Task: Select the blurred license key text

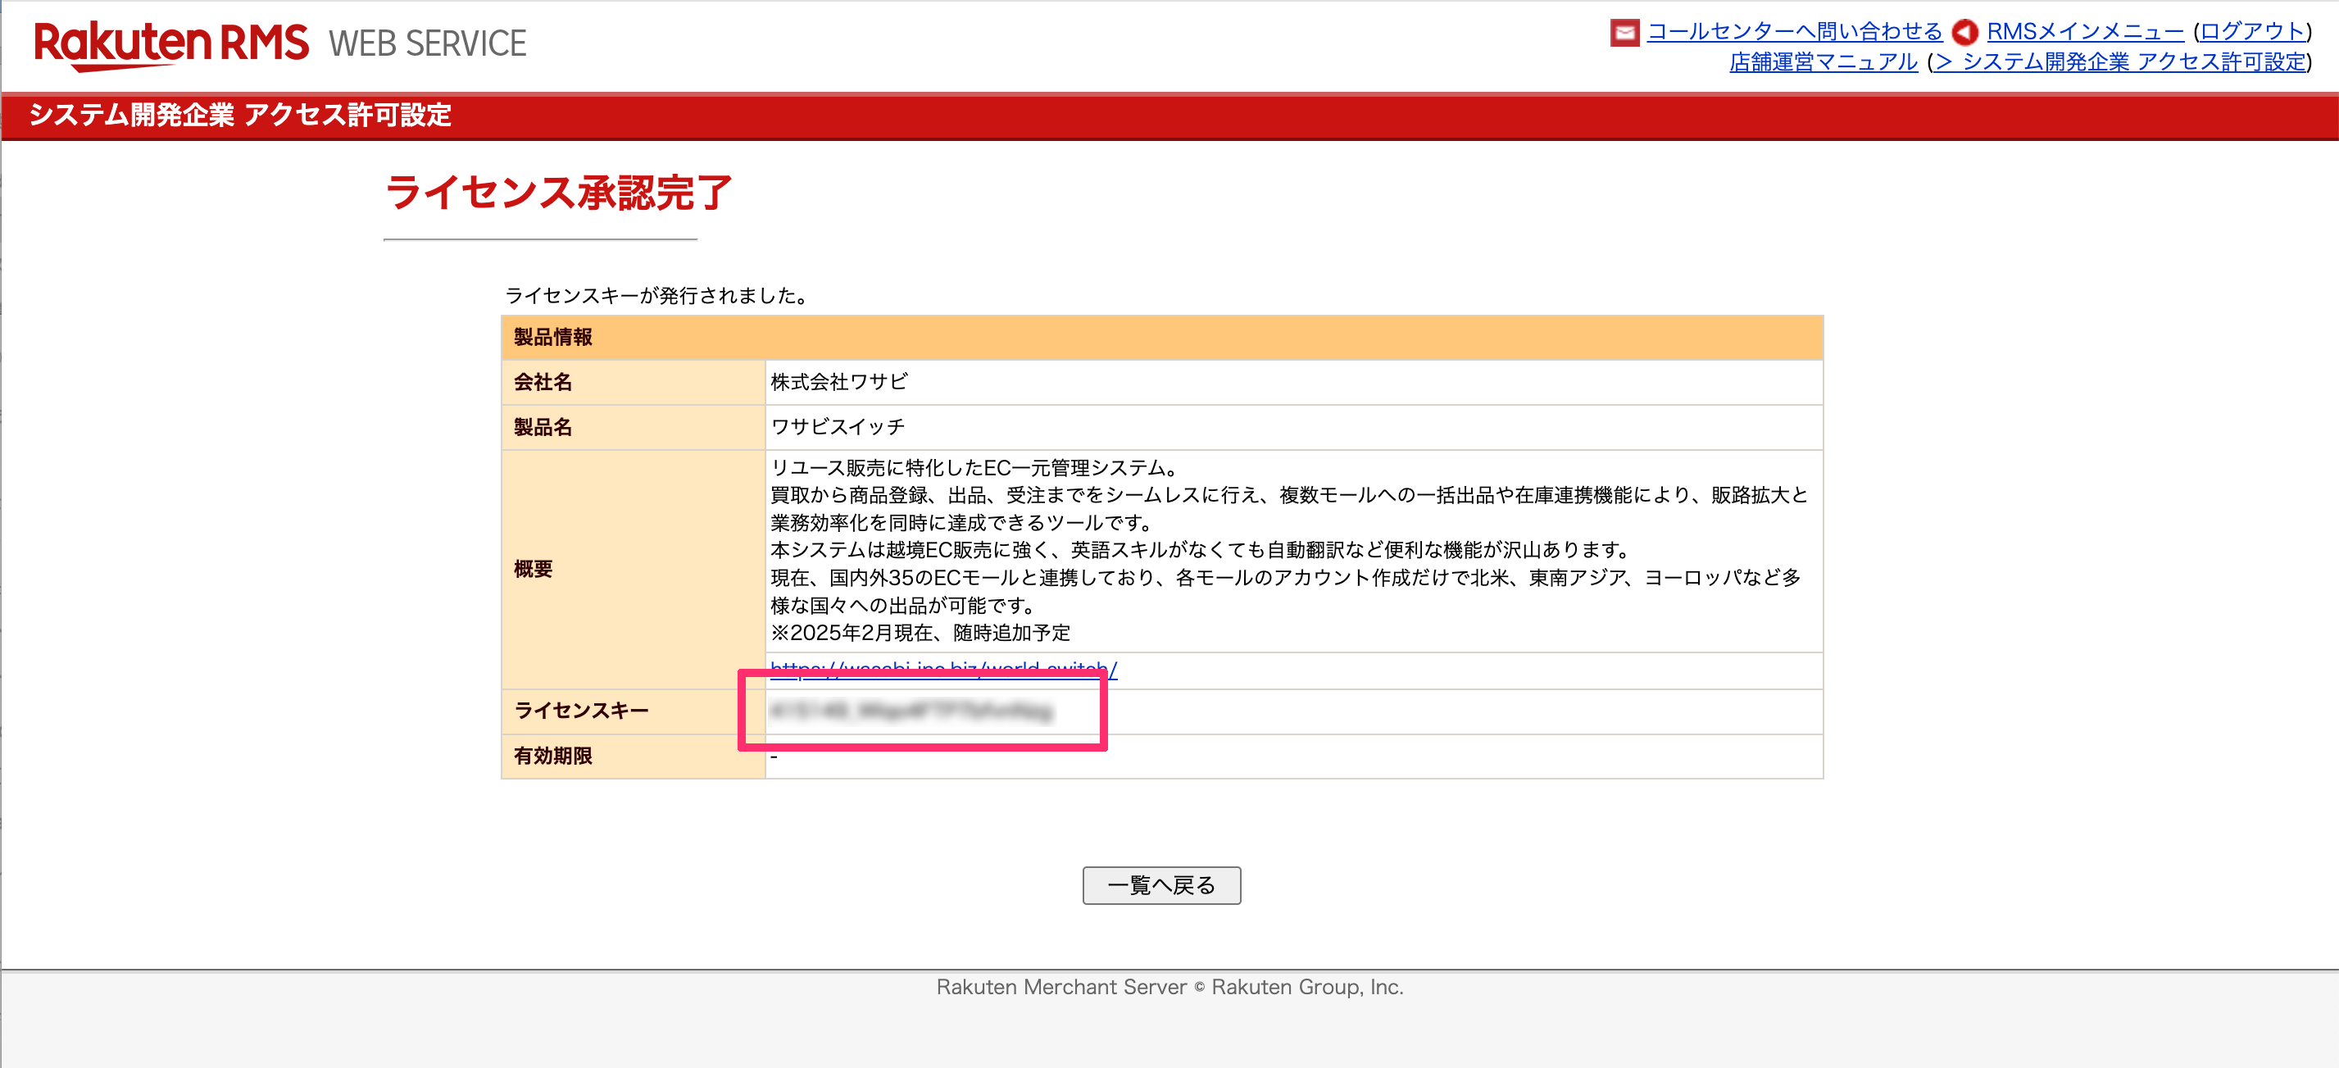Action: pyautogui.click(x=917, y=714)
